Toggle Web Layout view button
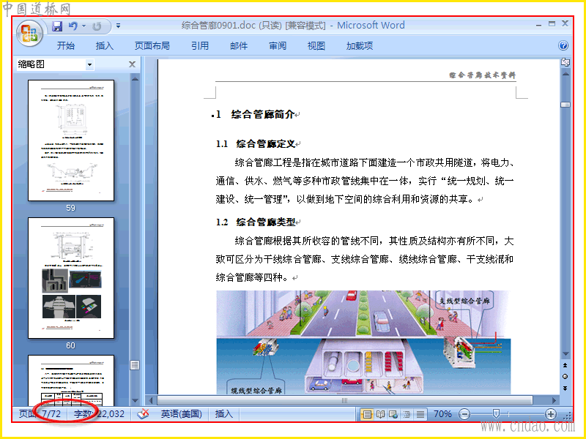The height and width of the screenshot is (439, 586). coord(393,414)
